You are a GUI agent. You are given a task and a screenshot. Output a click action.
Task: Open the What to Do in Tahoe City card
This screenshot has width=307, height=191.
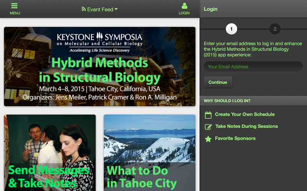point(150,153)
